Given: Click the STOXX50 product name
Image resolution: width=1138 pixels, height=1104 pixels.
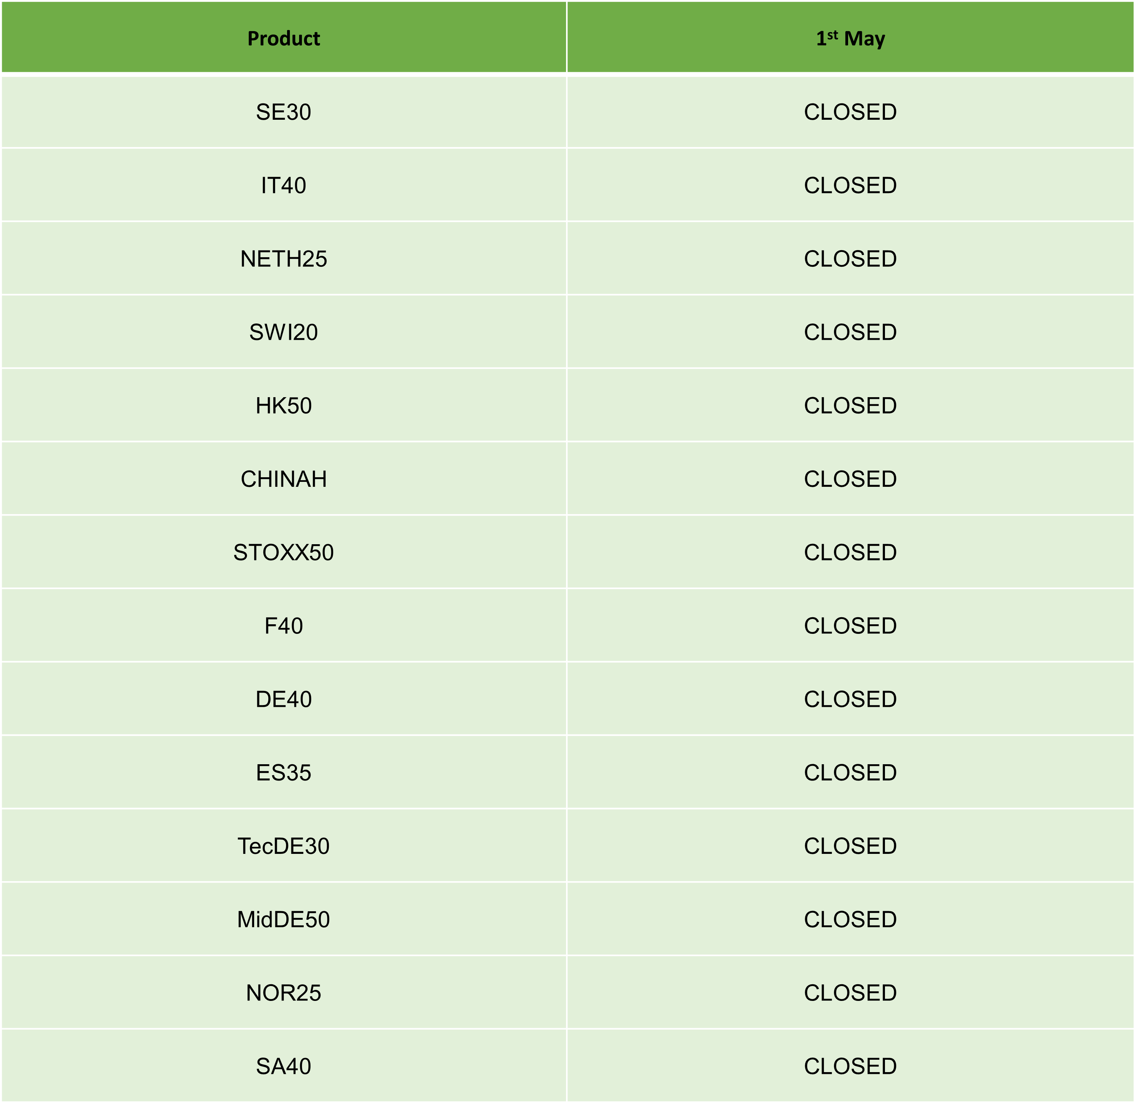Looking at the screenshot, I should [283, 553].
